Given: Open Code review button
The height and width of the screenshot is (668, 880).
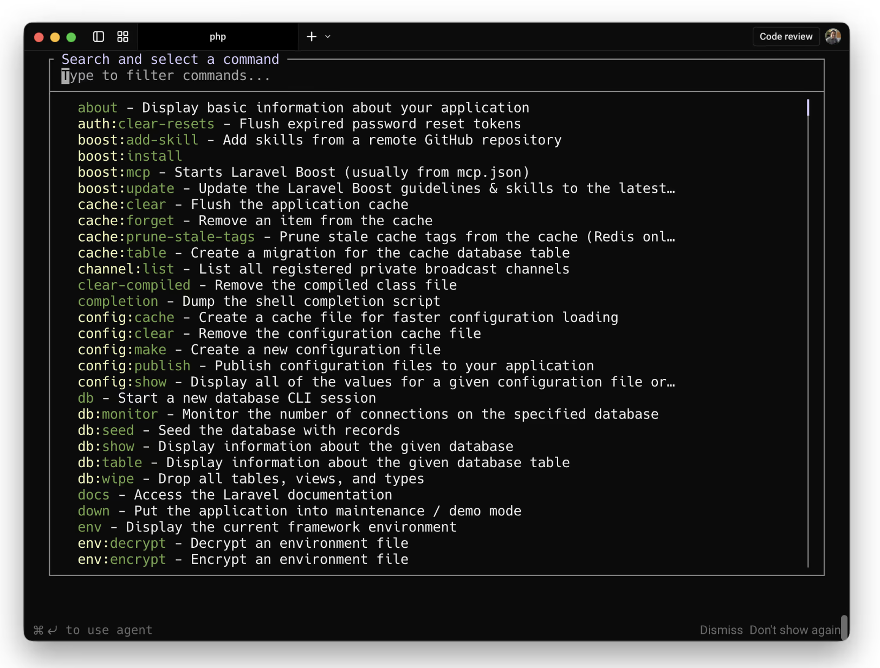Looking at the screenshot, I should pos(786,37).
